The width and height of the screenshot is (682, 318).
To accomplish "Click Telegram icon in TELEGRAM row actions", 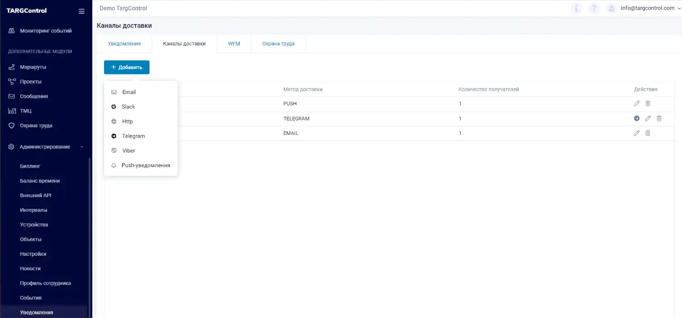I will point(637,119).
